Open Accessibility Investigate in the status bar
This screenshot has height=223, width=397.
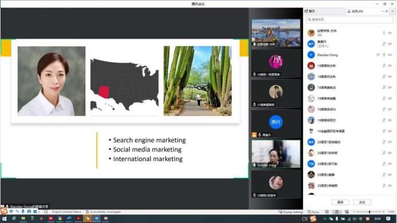pos(103,212)
